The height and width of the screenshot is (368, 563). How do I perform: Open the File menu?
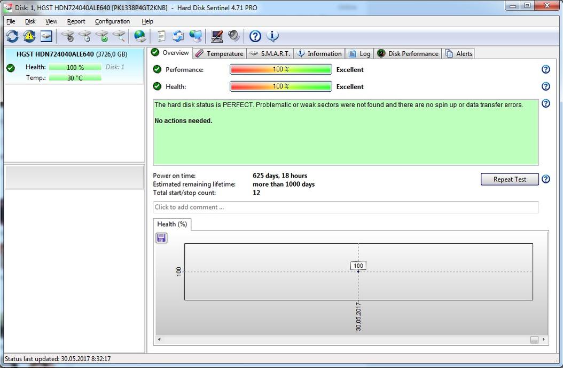11,21
